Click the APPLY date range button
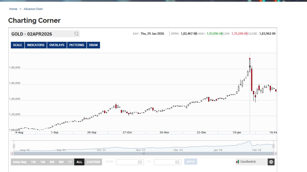 [x=191, y=162]
